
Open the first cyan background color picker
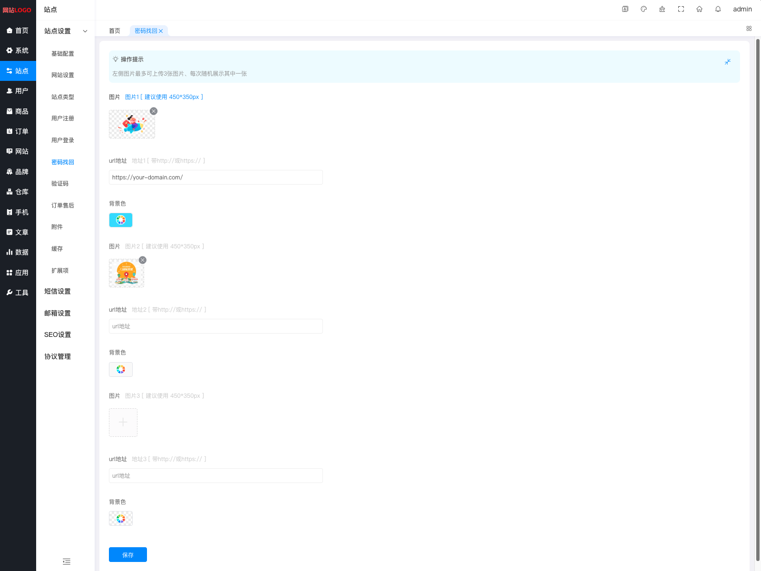(121, 220)
